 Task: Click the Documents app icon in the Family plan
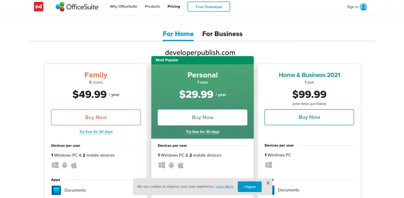(x=56, y=190)
